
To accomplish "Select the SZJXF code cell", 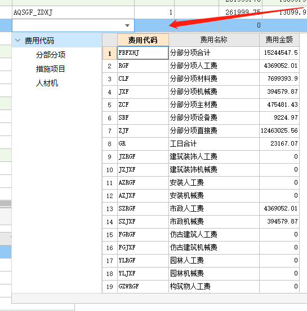I will point(143,222).
